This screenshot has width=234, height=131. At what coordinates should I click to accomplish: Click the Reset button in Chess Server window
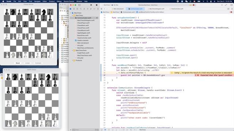click(18, 63)
